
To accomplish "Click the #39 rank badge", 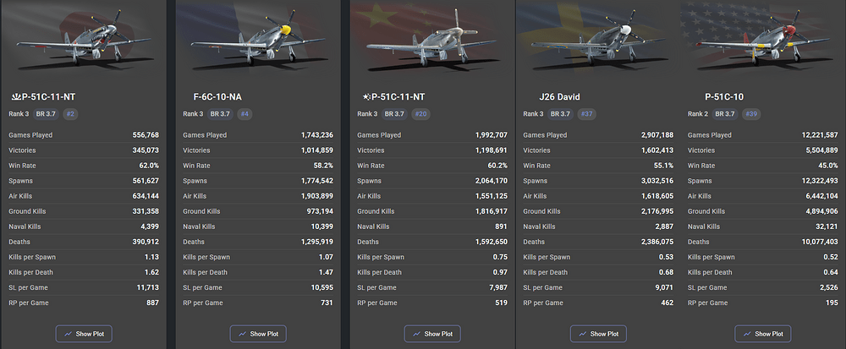I will 751,114.
